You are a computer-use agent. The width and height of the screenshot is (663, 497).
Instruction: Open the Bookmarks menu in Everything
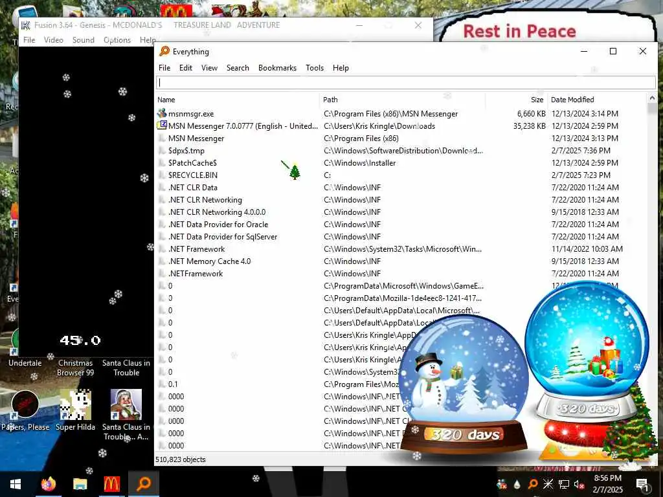277,67
